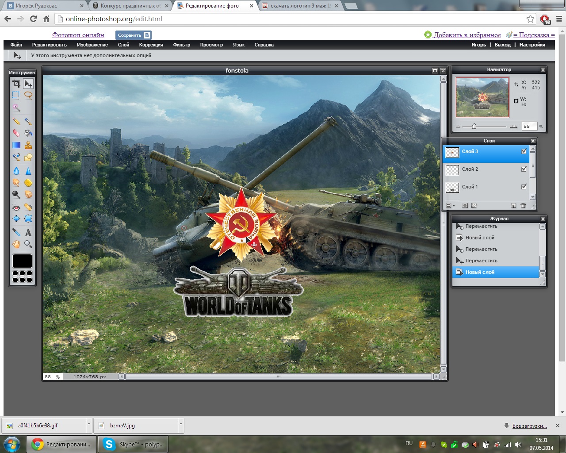Click Выход to log out
566x453 pixels.
(503, 45)
